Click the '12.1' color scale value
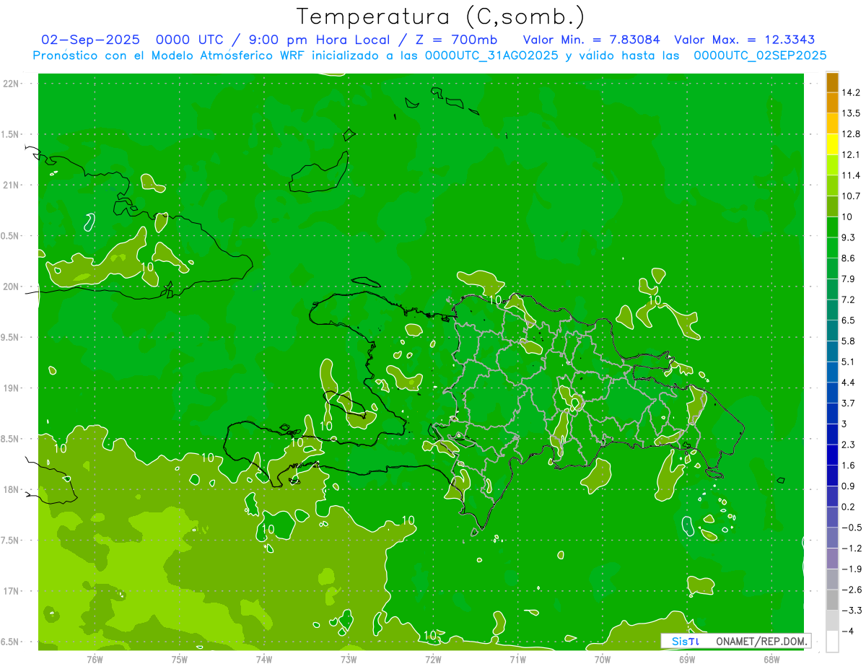 (851, 154)
